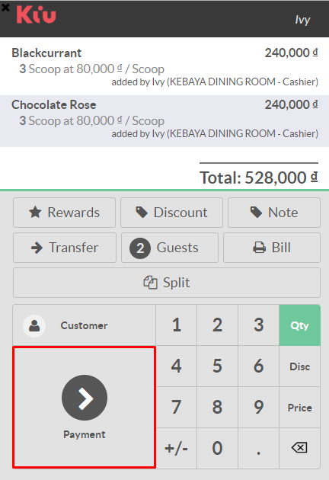This screenshot has height=480, width=329.
Task: Switch numpad mode to Qty
Action: 299,325
